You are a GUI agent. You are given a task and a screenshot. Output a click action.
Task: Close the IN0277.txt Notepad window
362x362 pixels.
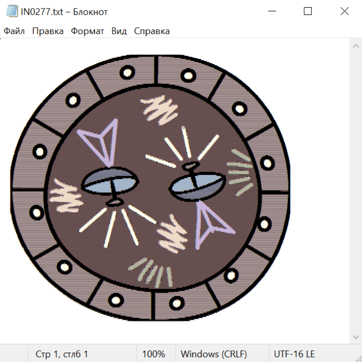coord(344,12)
